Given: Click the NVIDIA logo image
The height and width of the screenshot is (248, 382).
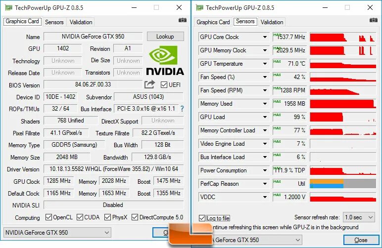Looking at the screenshot, I should tap(165, 61).
